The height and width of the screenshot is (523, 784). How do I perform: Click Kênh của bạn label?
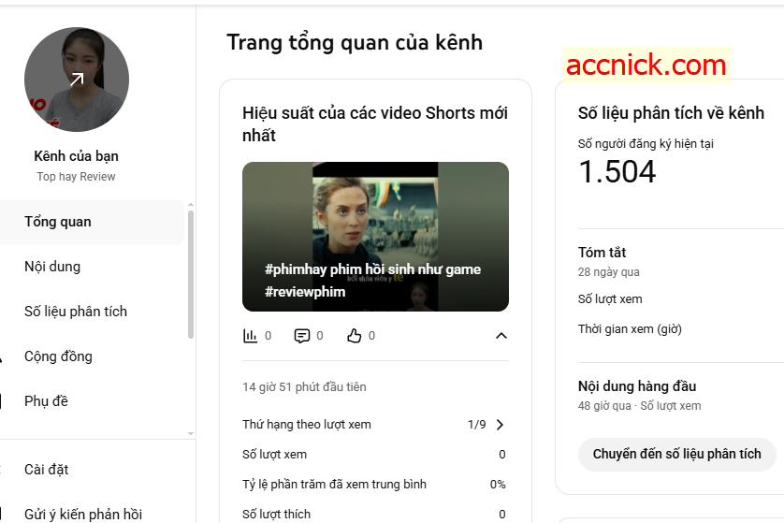76,156
